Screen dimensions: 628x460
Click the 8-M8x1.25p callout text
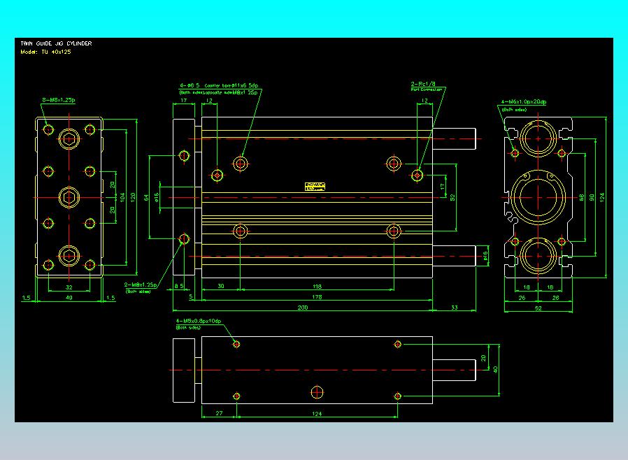point(59,100)
